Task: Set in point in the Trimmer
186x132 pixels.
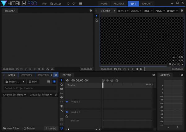Action: click(x=21, y=69)
